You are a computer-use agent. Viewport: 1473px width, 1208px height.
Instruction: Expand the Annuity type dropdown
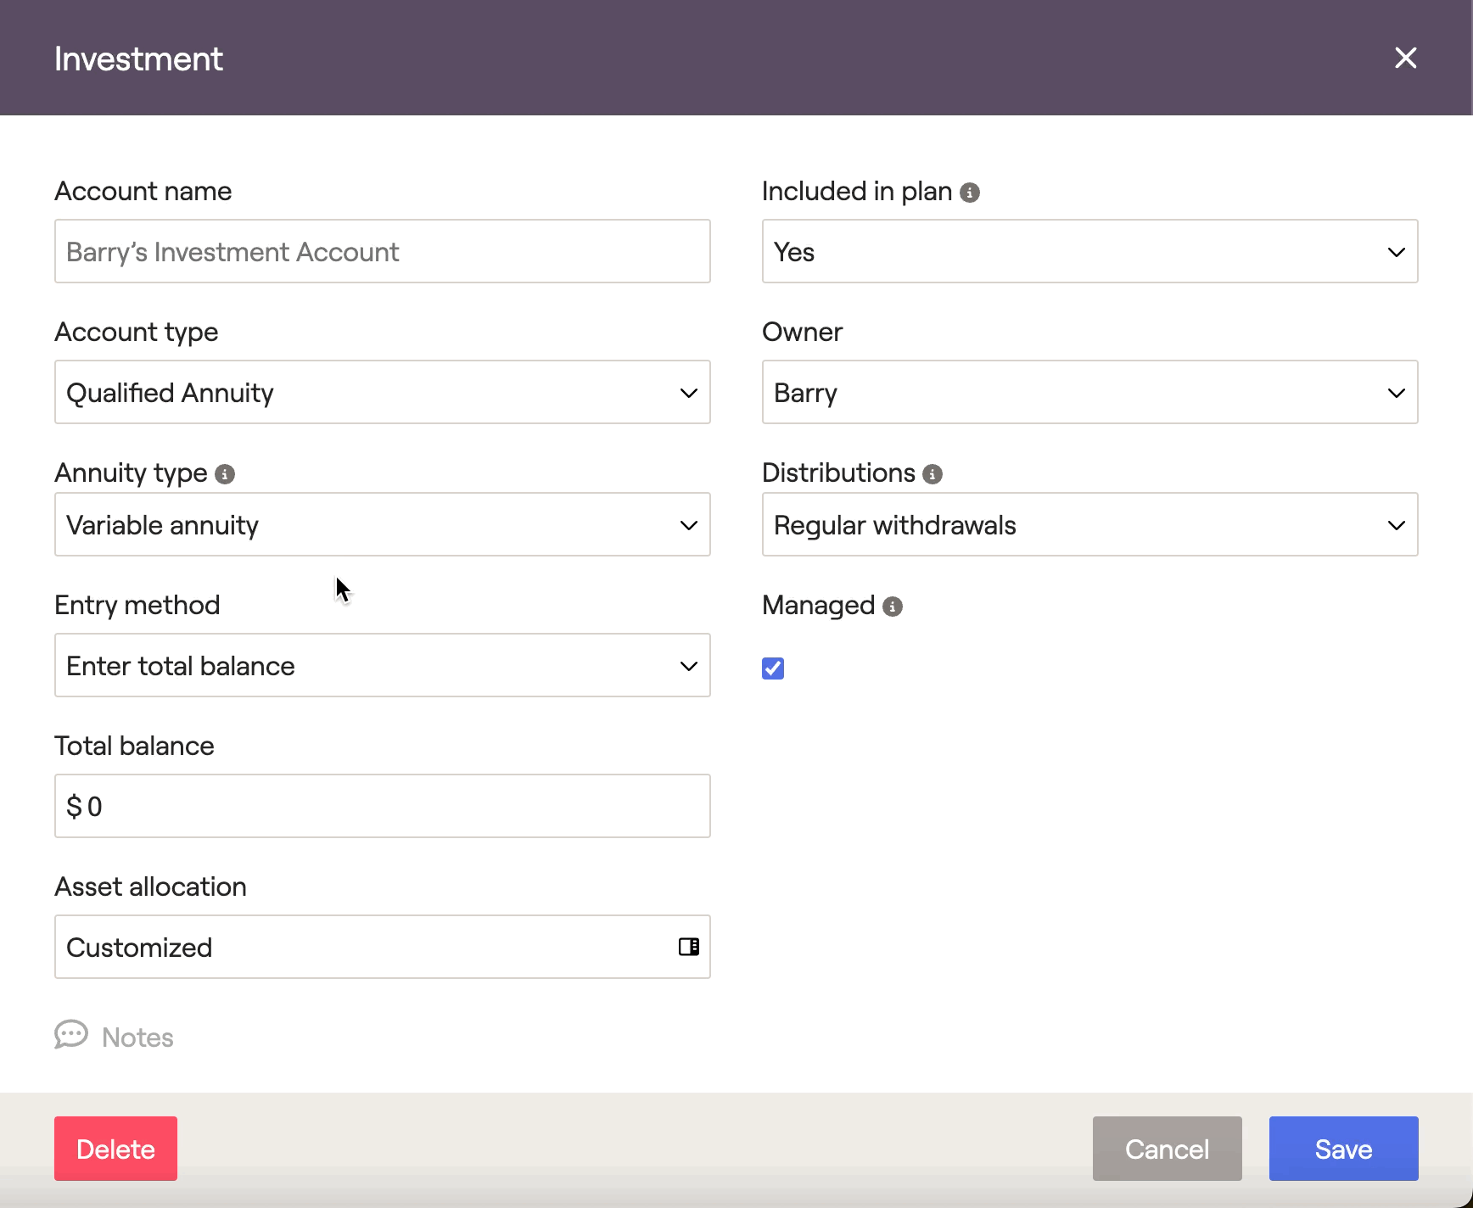383,524
